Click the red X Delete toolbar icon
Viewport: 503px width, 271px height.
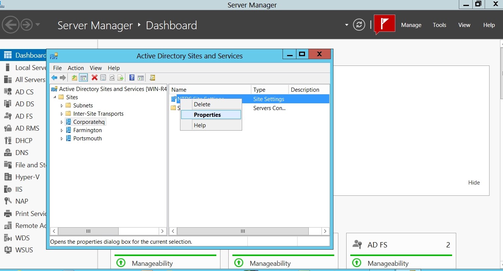click(95, 77)
